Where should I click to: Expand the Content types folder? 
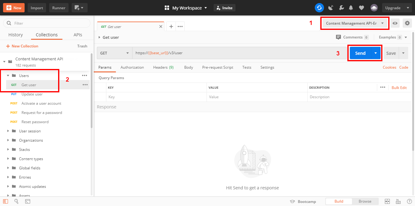tap(8, 159)
